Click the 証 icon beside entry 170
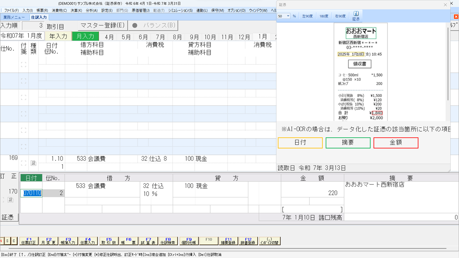The height and width of the screenshot is (258, 459). pyautogui.click(x=11, y=200)
